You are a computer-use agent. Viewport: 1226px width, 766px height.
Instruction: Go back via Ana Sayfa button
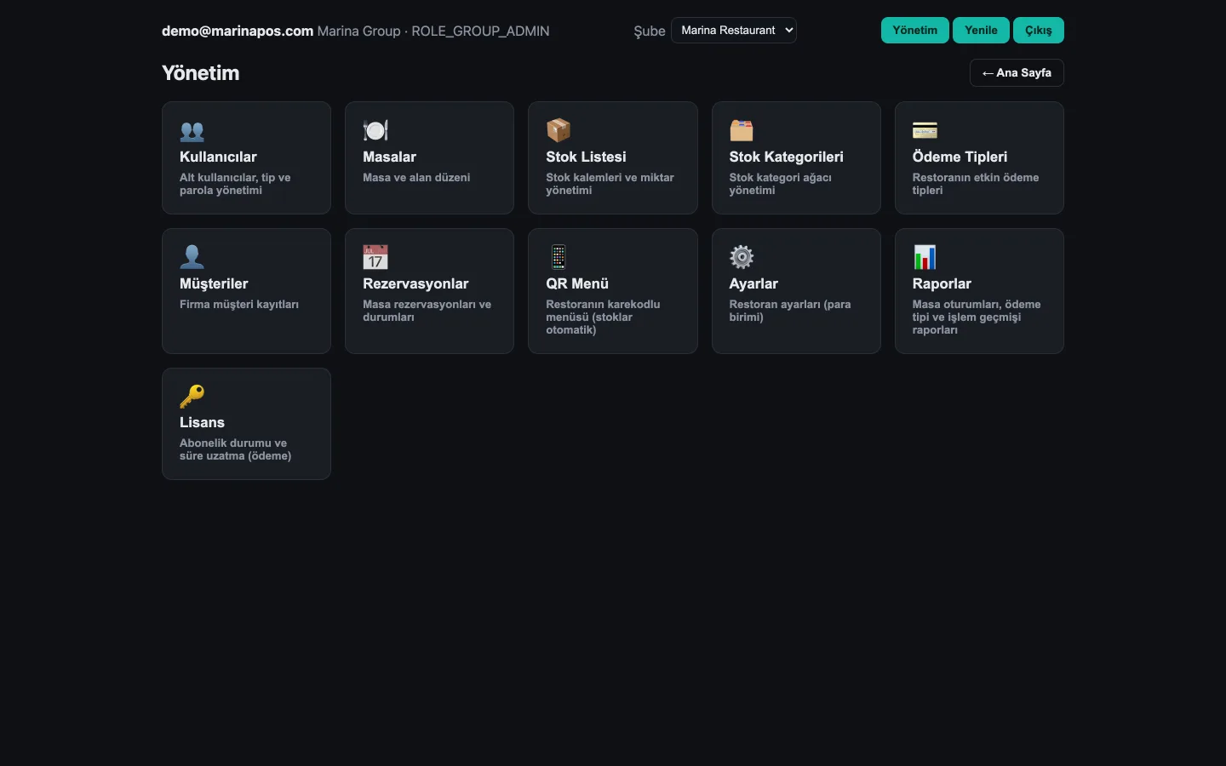tap(1017, 73)
